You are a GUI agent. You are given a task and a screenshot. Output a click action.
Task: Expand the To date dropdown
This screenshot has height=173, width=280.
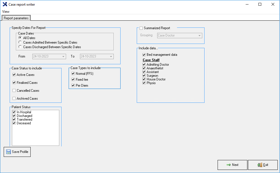pyautogui.click(x=111, y=57)
